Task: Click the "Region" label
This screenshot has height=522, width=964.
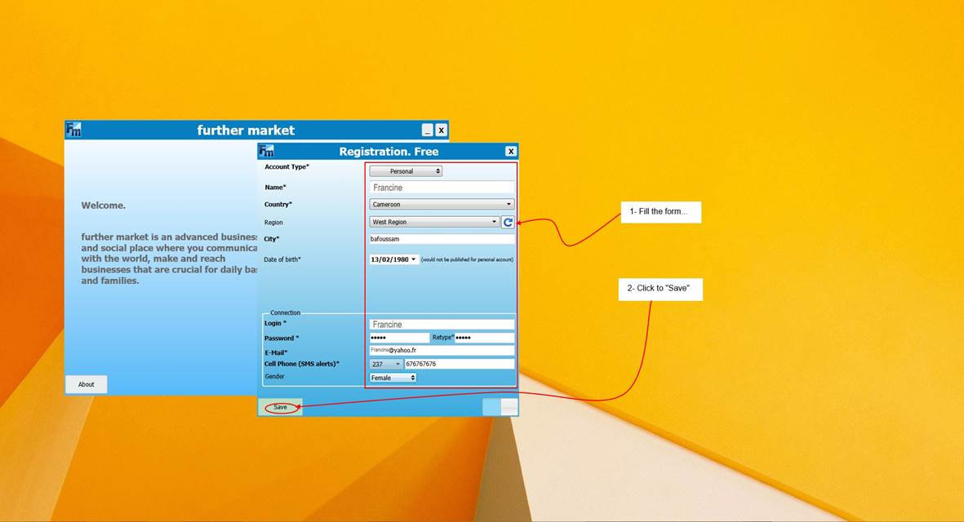Action: [273, 223]
